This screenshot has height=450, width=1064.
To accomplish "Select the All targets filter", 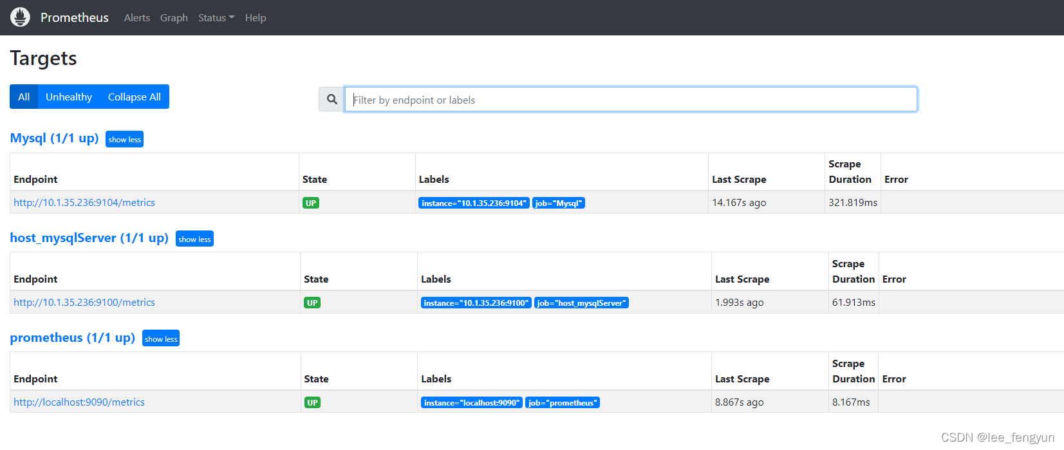I will [x=24, y=97].
